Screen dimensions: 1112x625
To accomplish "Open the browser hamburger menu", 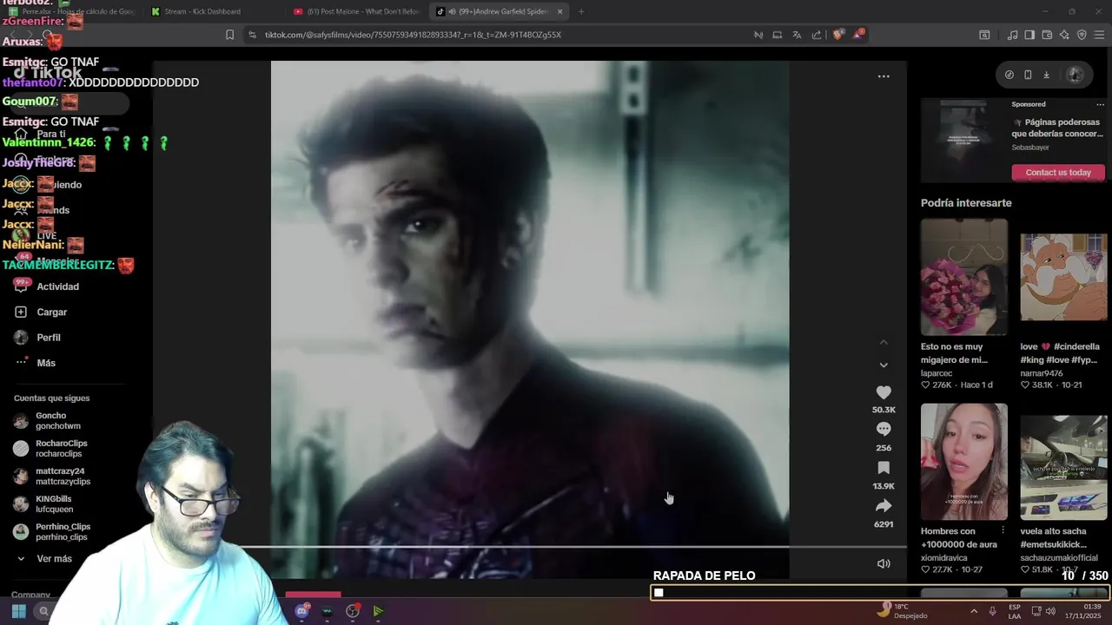I will point(1100,35).
